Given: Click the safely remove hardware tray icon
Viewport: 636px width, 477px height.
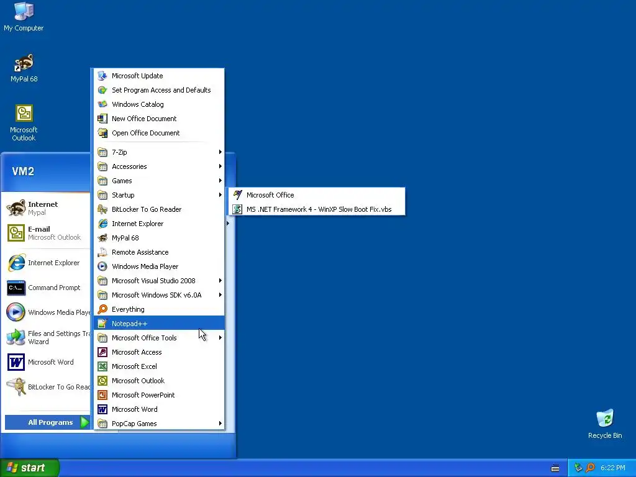Looking at the screenshot, I should click(x=578, y=468).
